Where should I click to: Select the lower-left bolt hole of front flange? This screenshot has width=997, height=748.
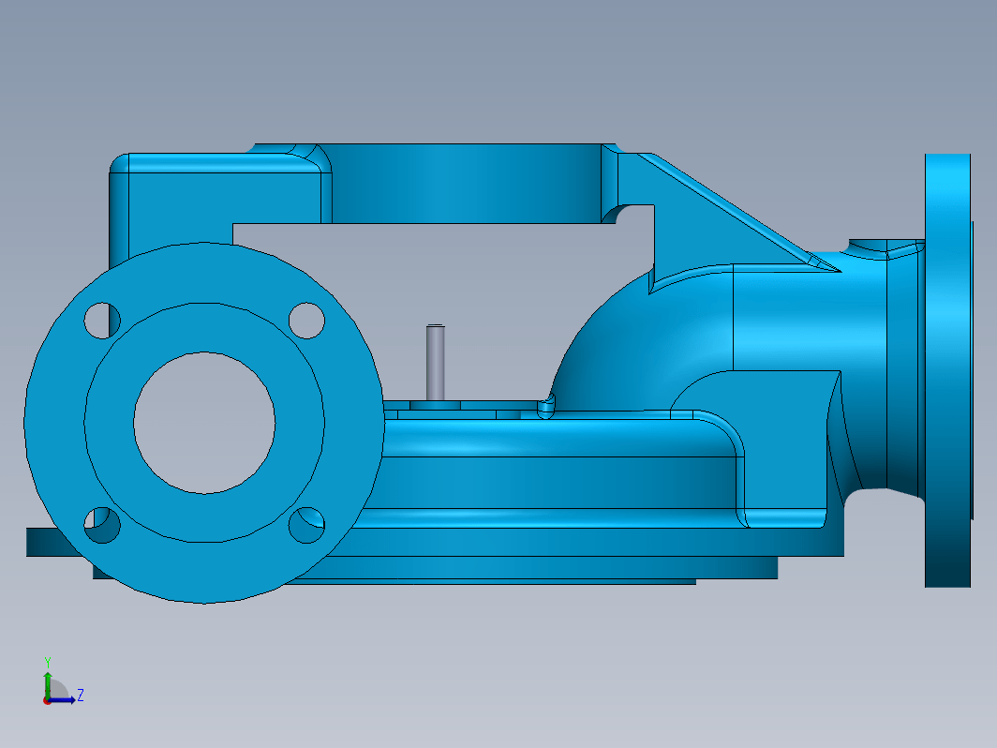[102, 525]
